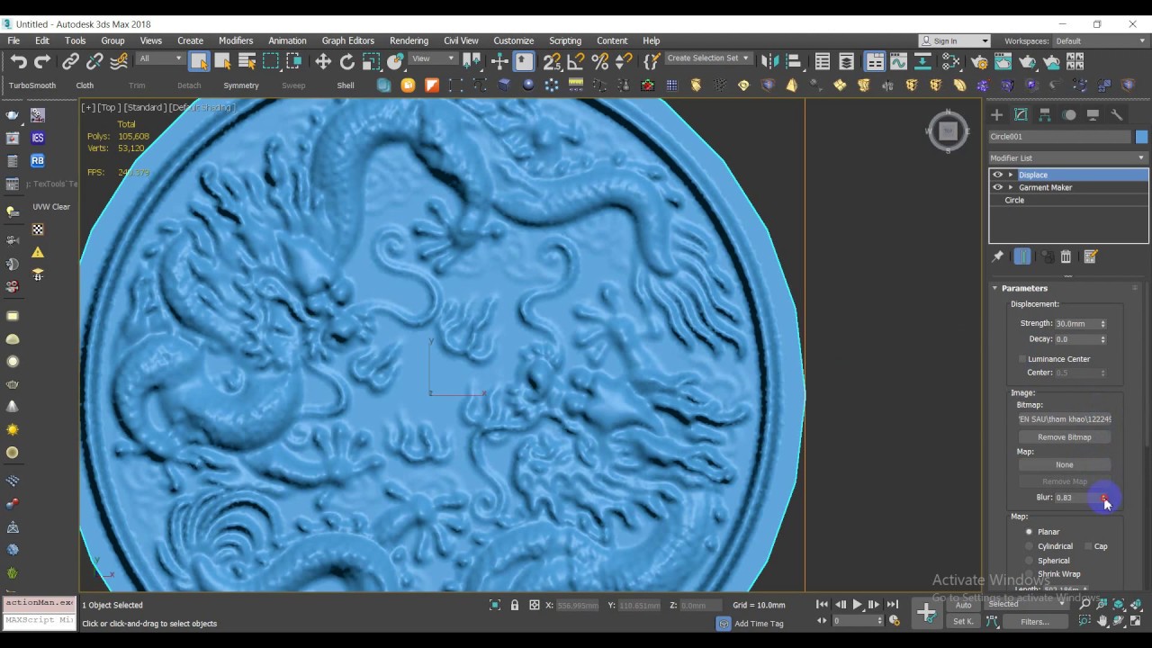1152x648 pixels.
Task: Click the Align tool icon
Action: pos(793,62)
